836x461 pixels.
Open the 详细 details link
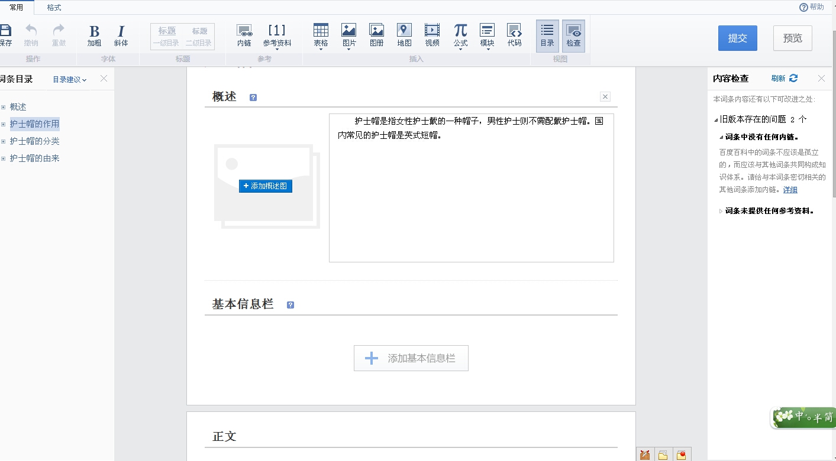790,189
